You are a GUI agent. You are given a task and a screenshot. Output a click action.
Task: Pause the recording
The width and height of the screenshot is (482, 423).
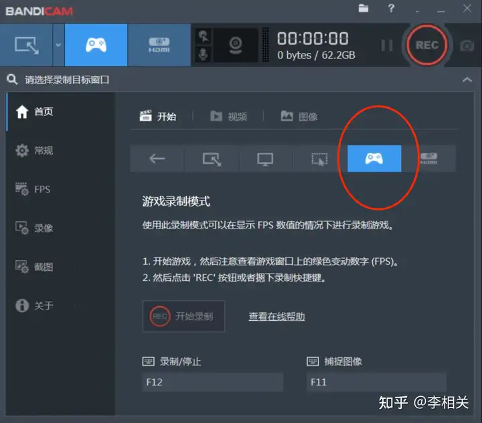(x=387, y=46)
